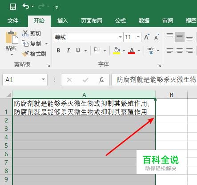Select row 7 header
The image size is (197, 185).
[x=6, y=162]
